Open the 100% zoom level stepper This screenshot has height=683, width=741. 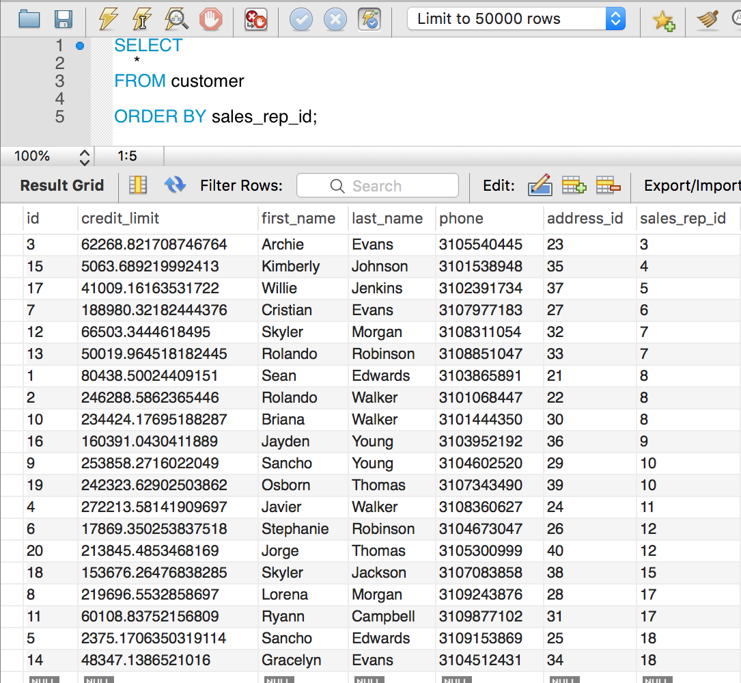click(84, 157)
